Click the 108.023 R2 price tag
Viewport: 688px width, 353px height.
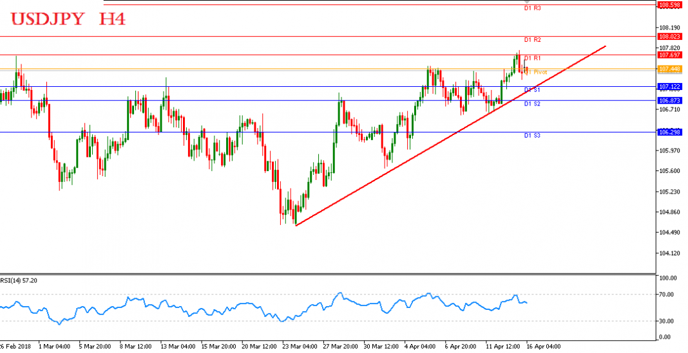669,37
